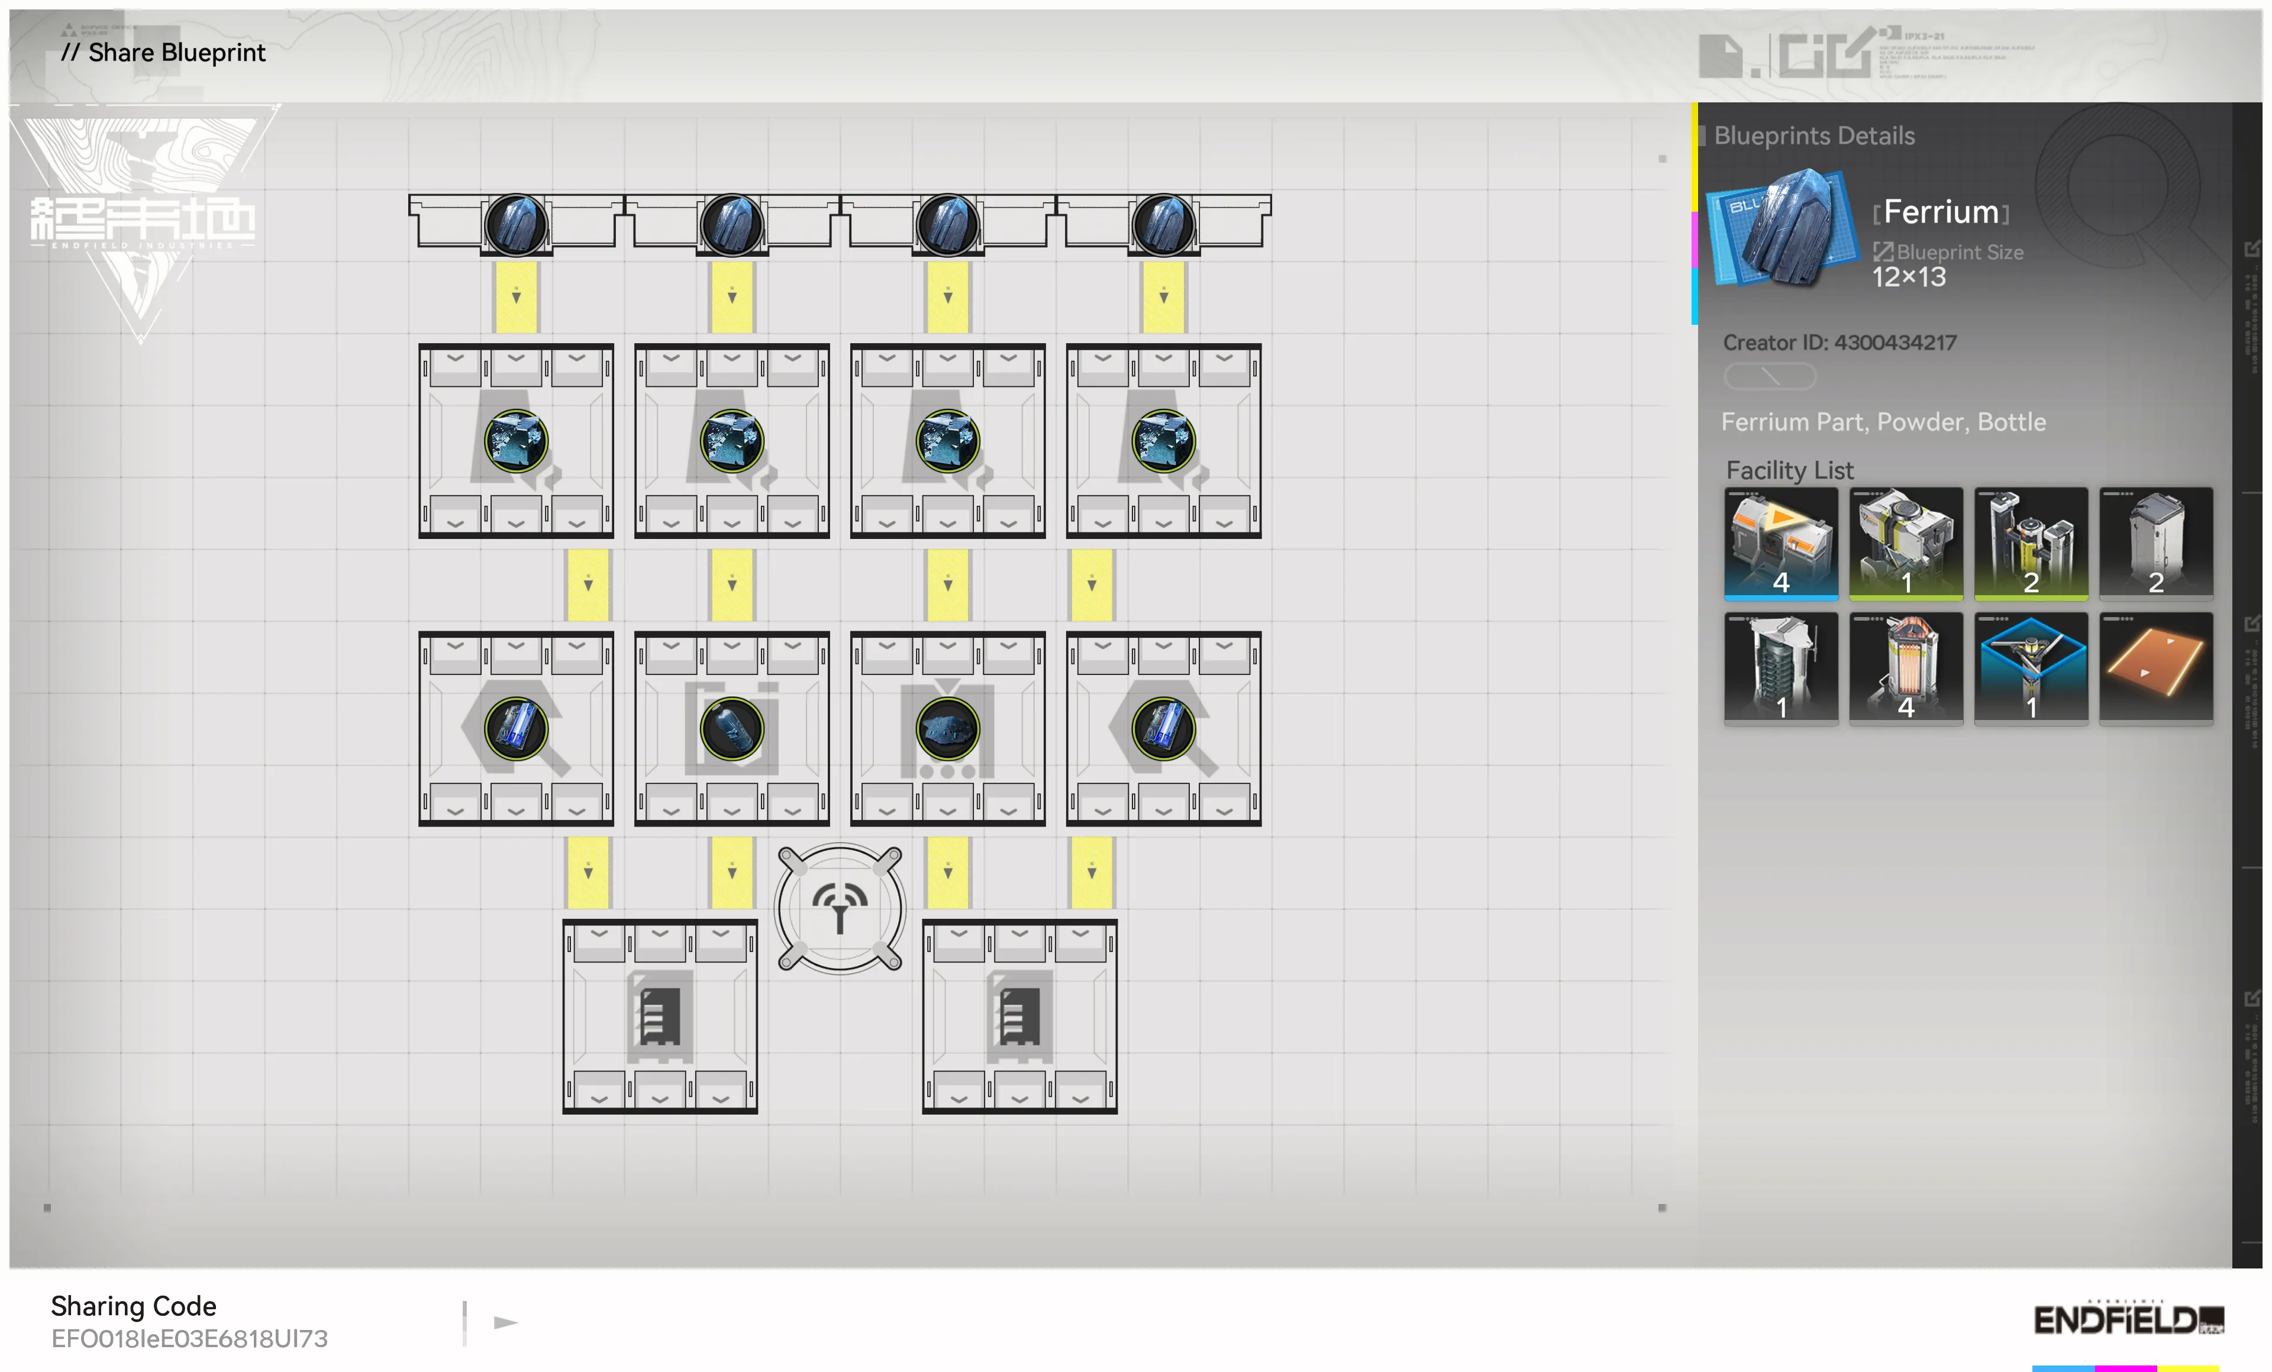Viewport: 2272px width, 1372px height.
Task: Click the leftmost Ferrium ore port at top
Action: pos(515,224)
